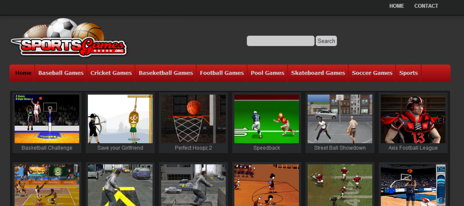Open Soccer Games category
This screenshot has width=464, height=206.
(x=372, y=73)
